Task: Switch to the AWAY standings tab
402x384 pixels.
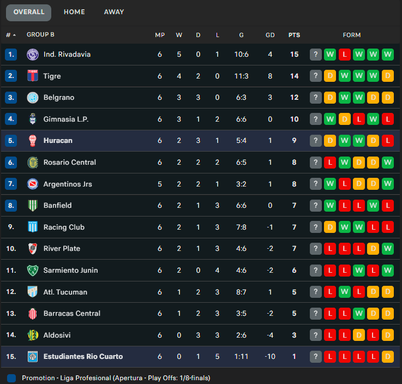Action: click(x=114, y=12)
